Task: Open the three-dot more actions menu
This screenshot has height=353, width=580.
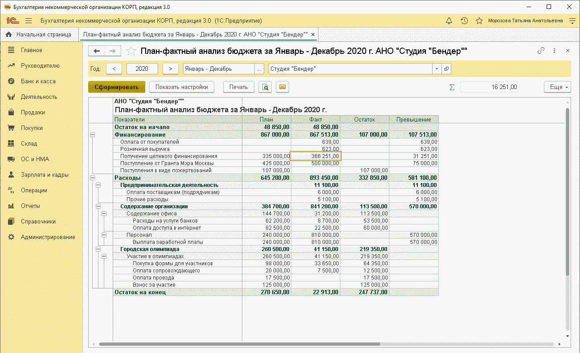Action: point(555,51)
